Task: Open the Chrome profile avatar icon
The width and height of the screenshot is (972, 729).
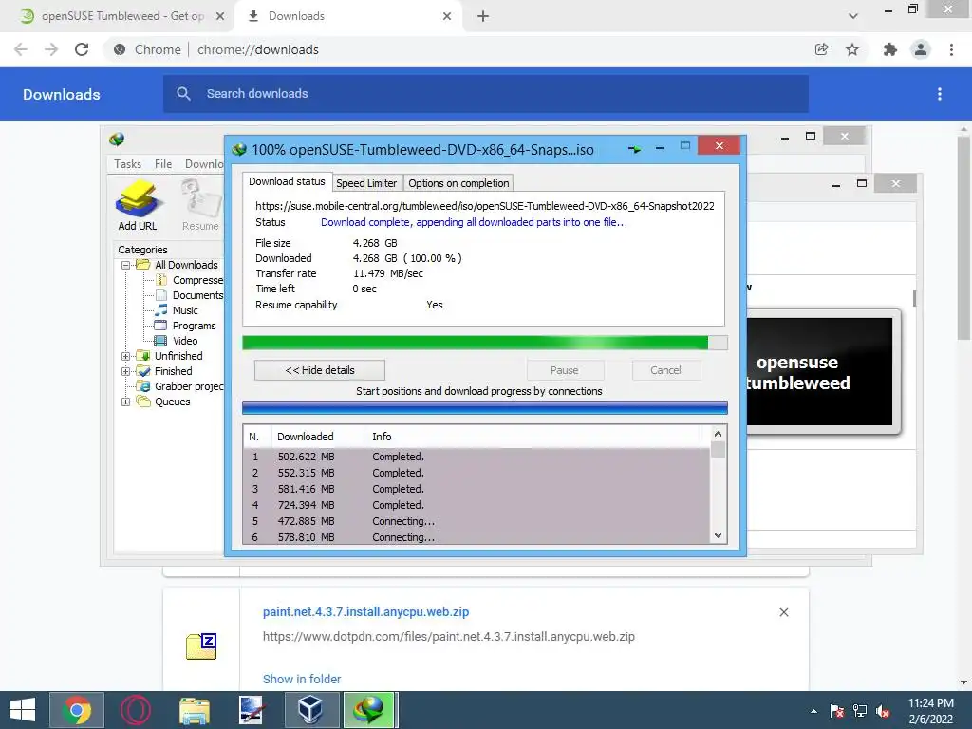Action: point(921,49)
